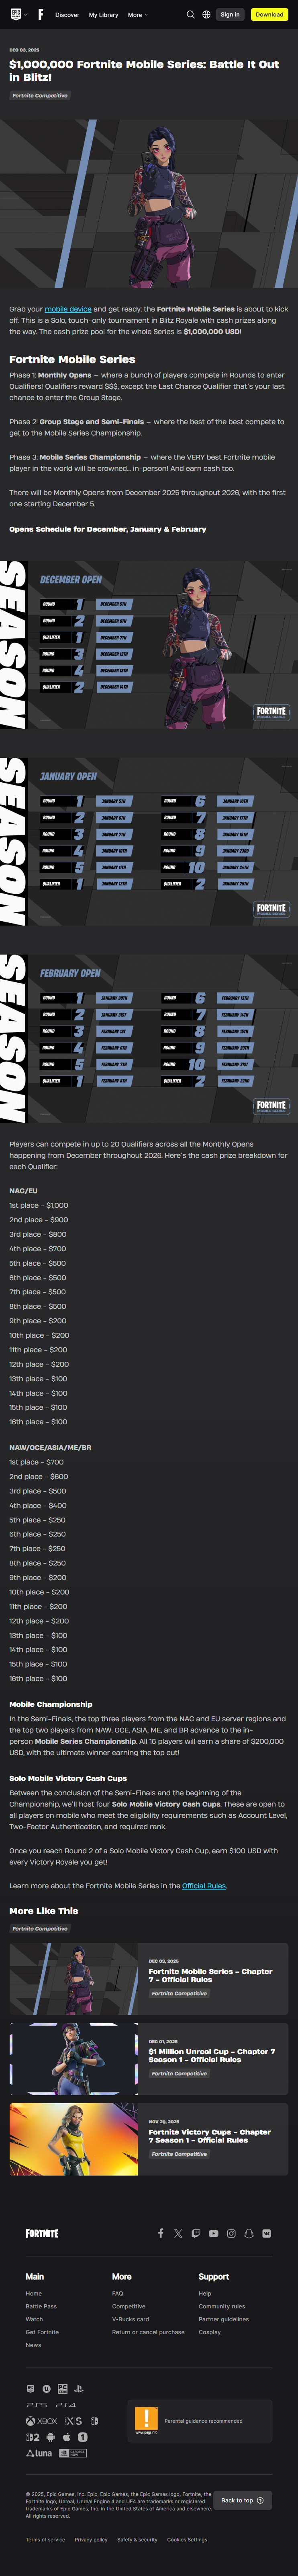
Task: Open Fortnite's Twitch channel icon
Action: tap(196, 2233)
